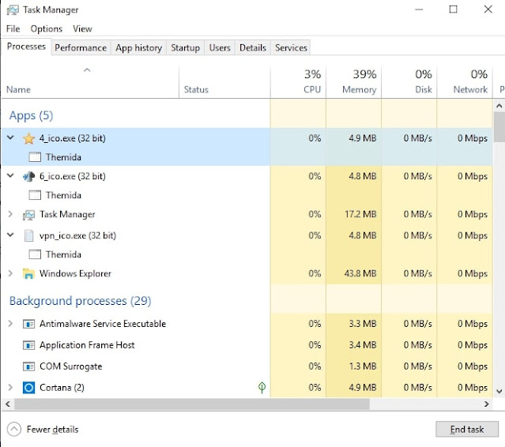This screenshot has height=447, width=505.
Task: Select the Themida child under vpn_ico.exe
Action: [x=63, y=254]
